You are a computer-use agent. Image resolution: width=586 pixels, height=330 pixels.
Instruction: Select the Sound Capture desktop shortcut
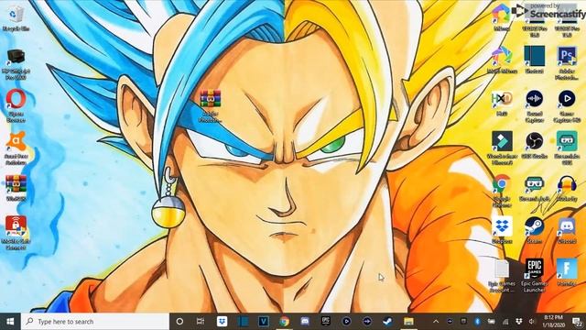coord(535,105)
